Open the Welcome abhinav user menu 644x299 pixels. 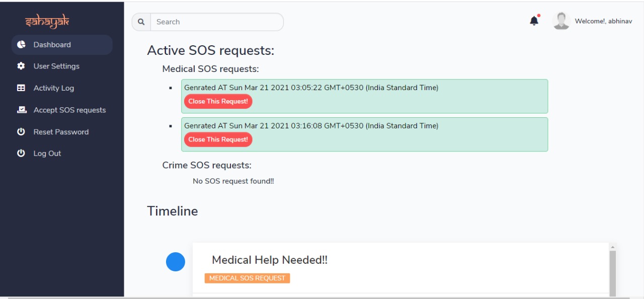pos(603,21)
